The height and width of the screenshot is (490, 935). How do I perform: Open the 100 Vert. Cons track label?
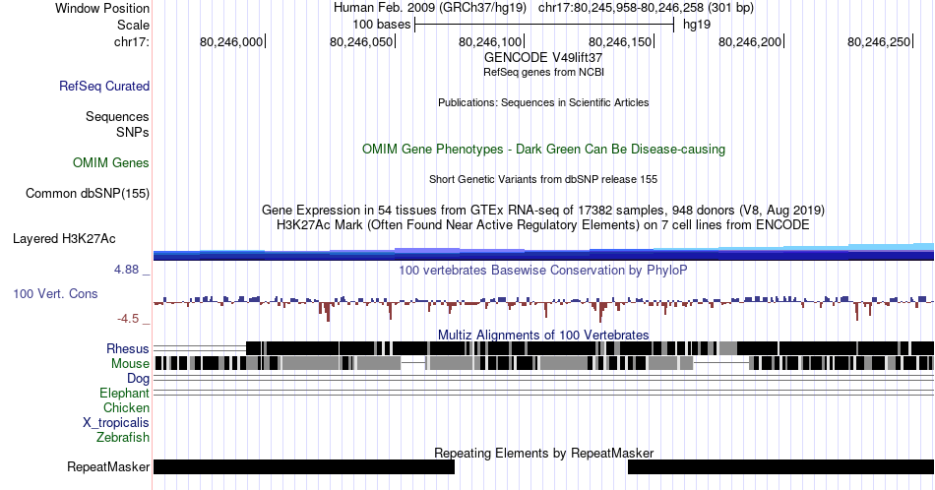pos(55,293)
